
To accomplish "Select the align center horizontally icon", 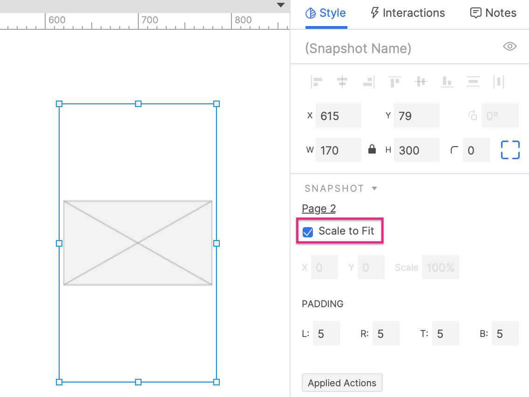I will 343,81.
